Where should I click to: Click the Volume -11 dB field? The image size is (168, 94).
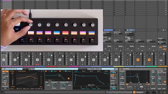pyautogui.click(x=114, y=73)
